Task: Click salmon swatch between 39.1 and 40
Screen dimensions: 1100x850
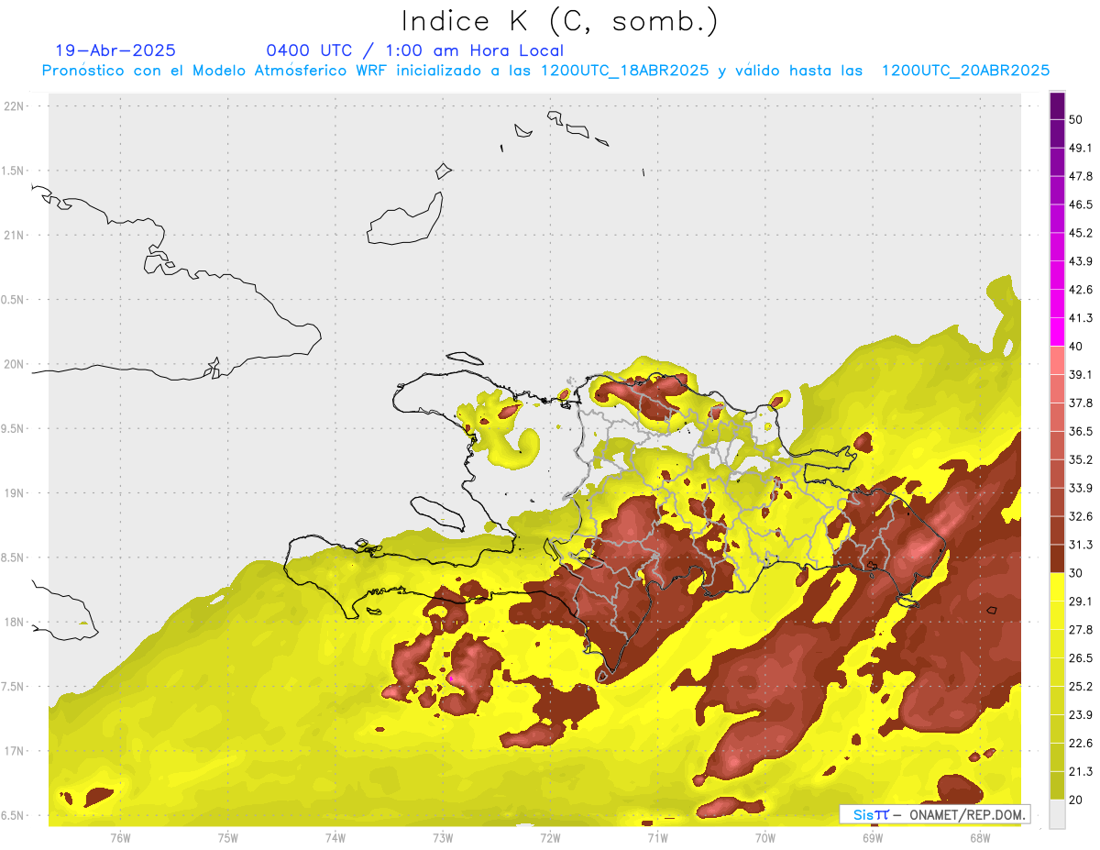Action: click(1057, 360)
